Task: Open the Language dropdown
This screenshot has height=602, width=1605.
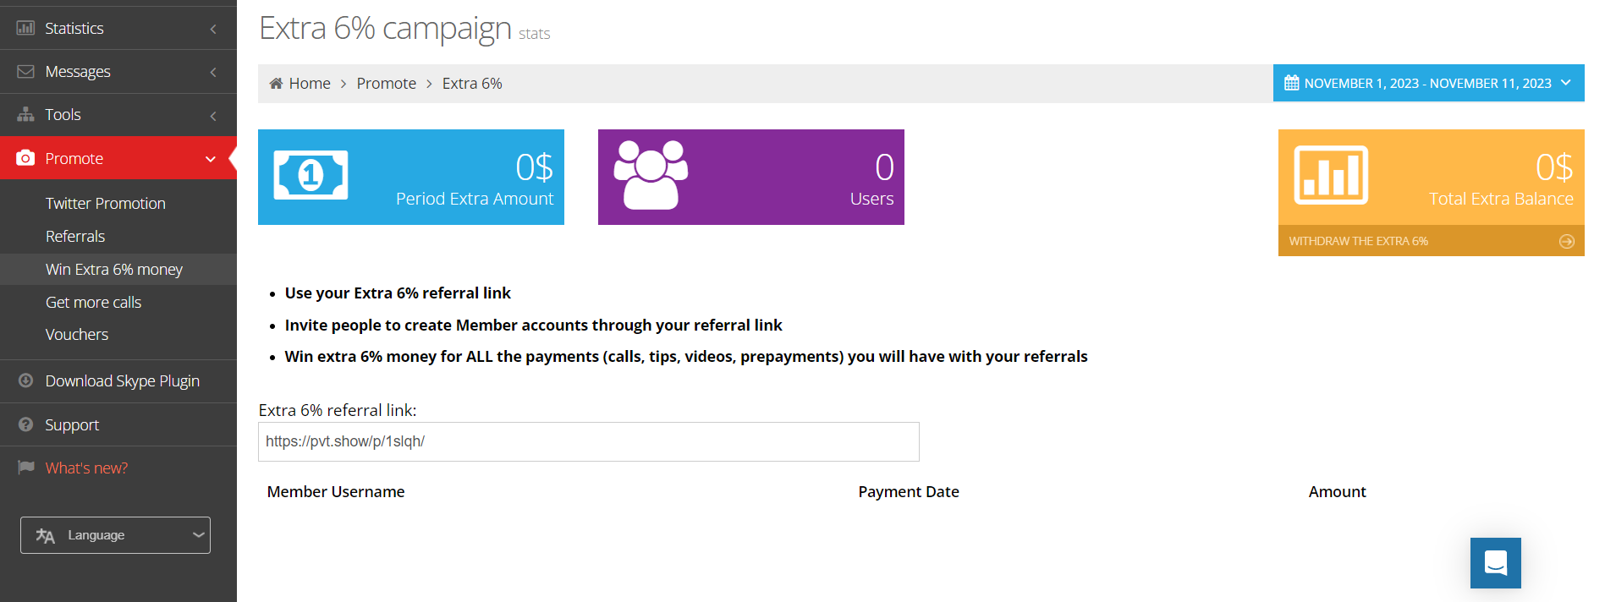Action: [x=115, y=535]
